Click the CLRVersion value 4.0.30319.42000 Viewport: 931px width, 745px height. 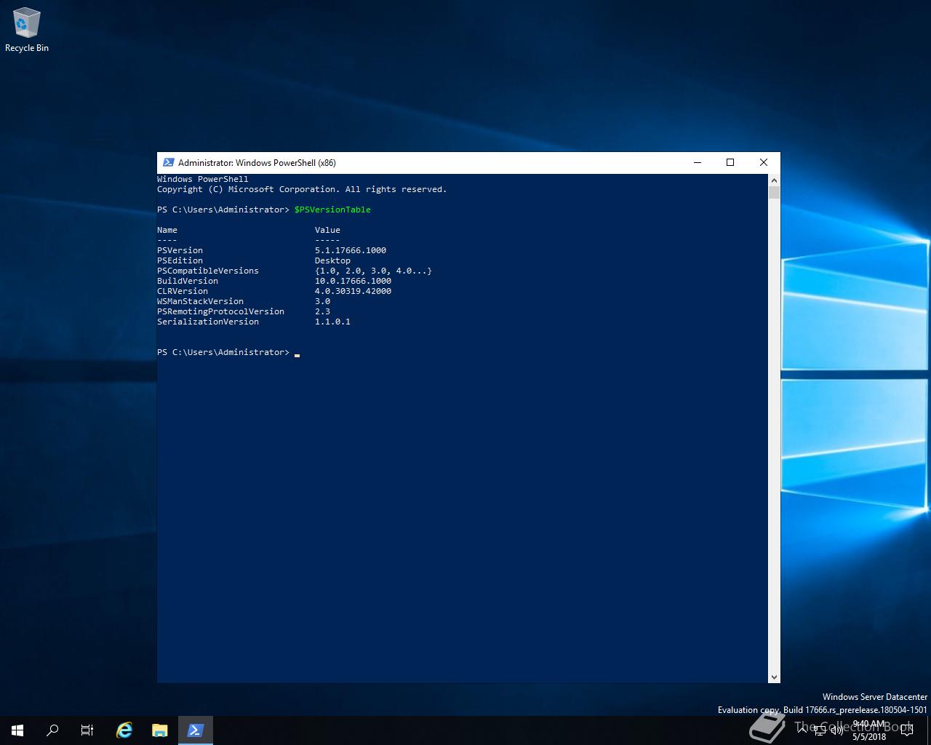pyautogui.click(x=353, y=291)
